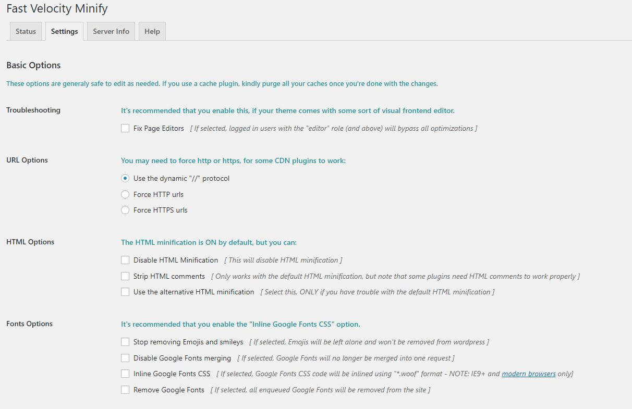The height and width of the screenshot is (409, 632).
Task: Toggle Stop removing Emojis and smileys
Action: coord(125,342)
